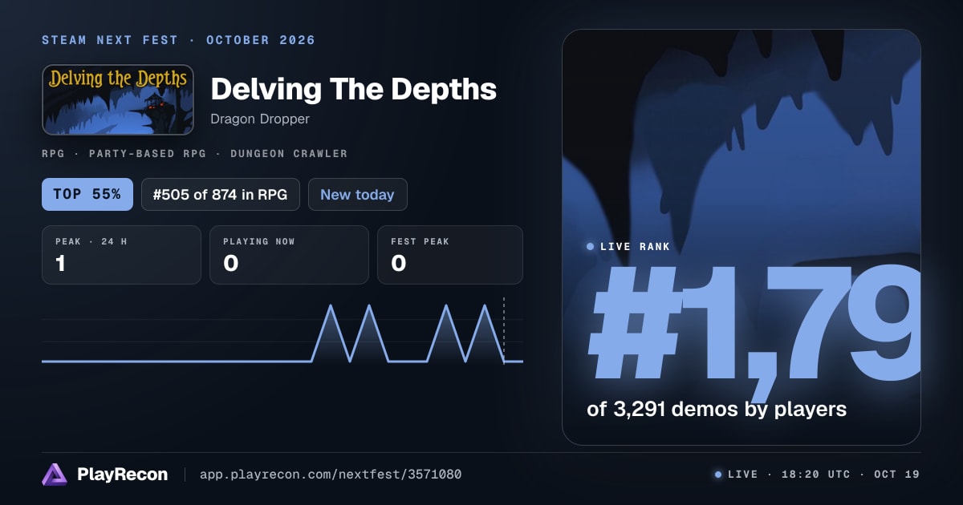
Task: Click the RPG genre tag
Action: coord(53,153)
